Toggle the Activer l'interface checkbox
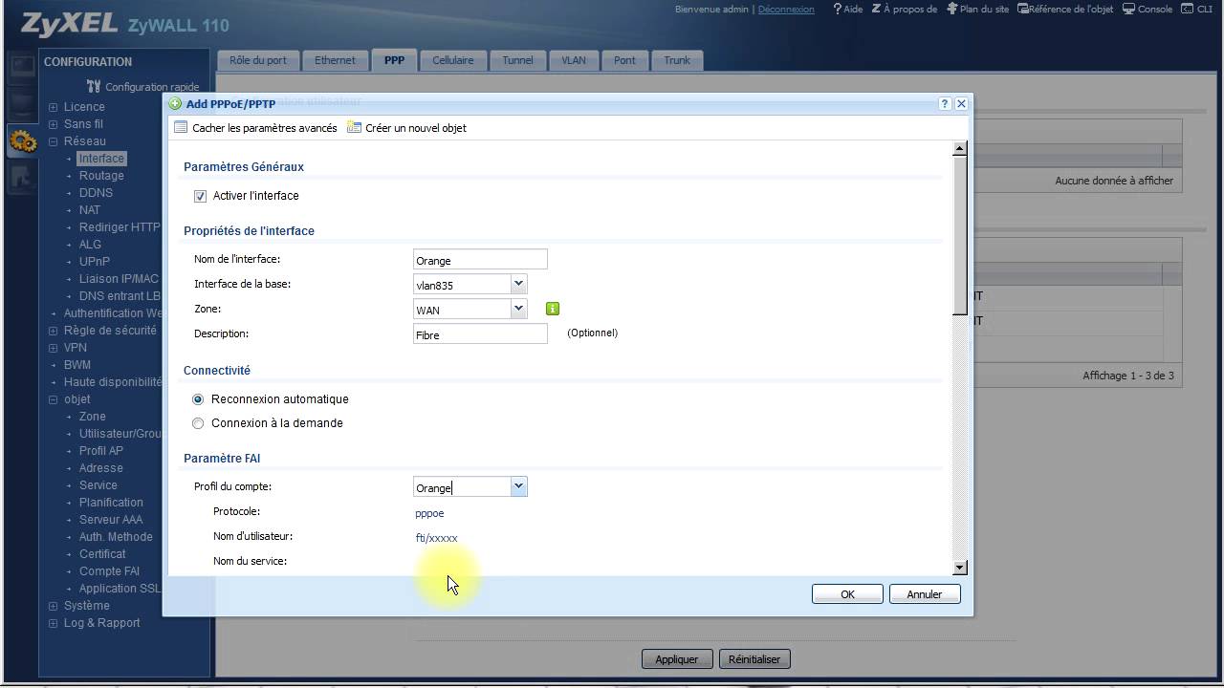This screenshot has width=1224, height=688. [x=200, y=196]
